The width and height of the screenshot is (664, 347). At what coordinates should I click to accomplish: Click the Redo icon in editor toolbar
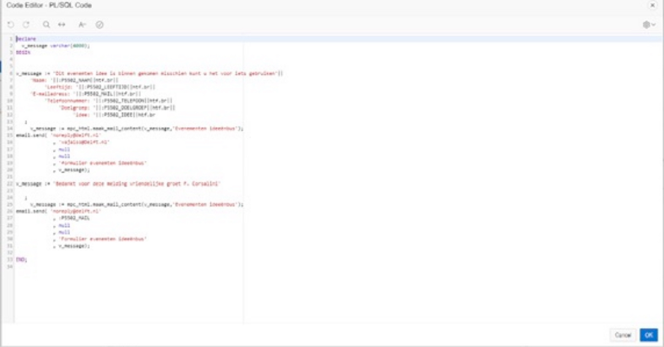pyautogui.click(x=25, y=25)
